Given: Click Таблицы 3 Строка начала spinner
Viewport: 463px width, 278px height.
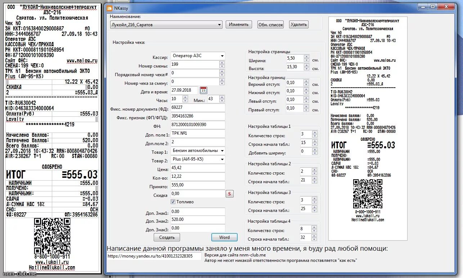Looking at the screenshot, I should [x=315, y=209].
